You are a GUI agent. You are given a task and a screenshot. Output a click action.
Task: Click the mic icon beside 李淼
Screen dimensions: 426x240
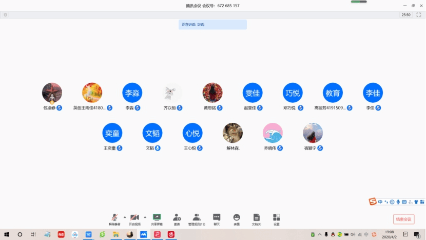click(x=140, y=108)
